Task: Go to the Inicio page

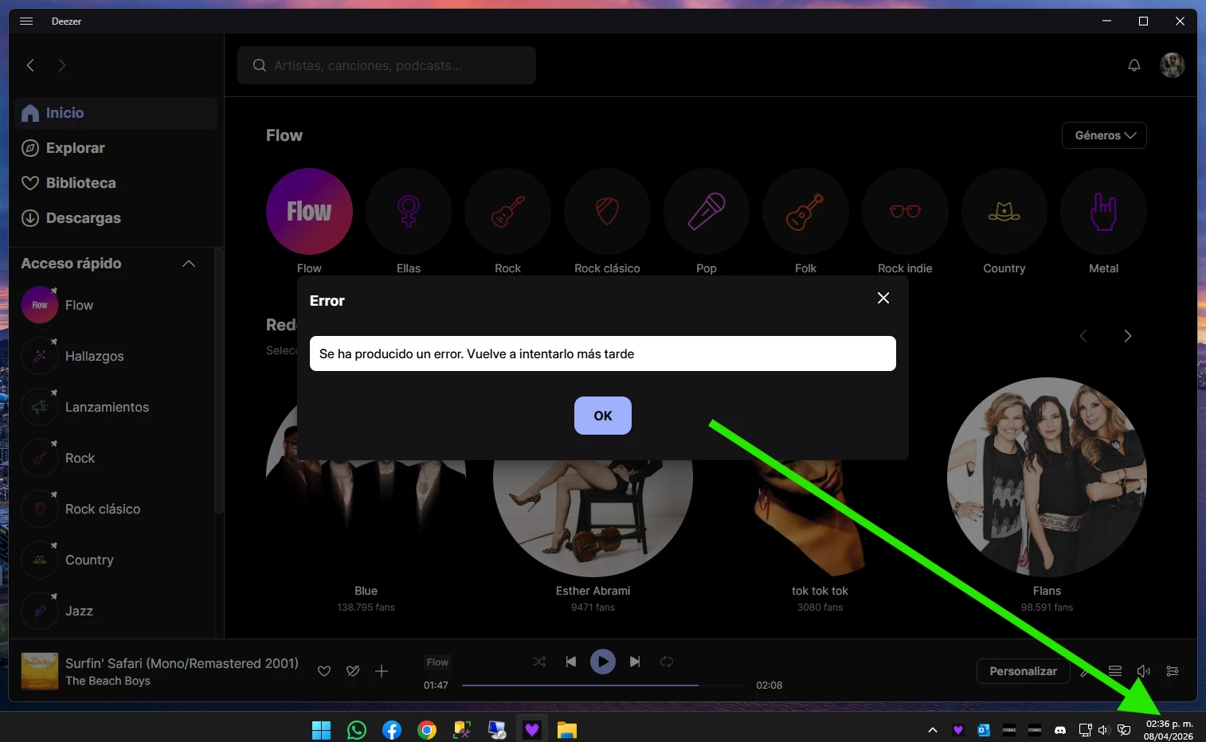Action: pyautogui.click(x=116, y=113)
